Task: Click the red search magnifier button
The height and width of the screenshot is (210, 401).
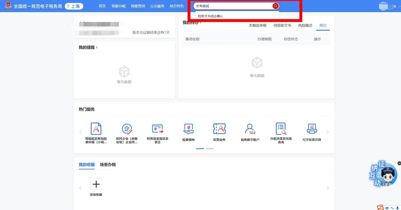Action: 275,6
